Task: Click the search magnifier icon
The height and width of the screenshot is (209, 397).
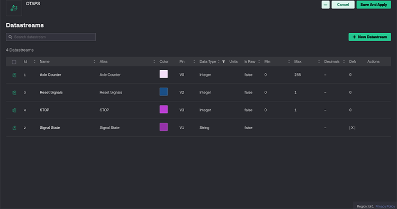Action: coord(11,37)
